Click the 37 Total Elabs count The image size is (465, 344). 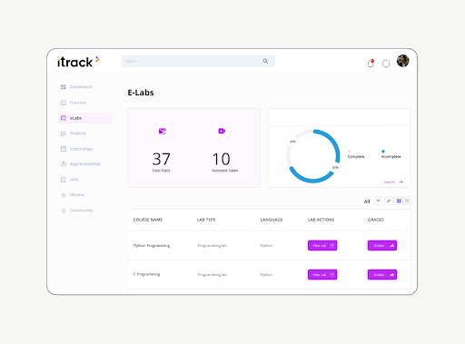161,159
